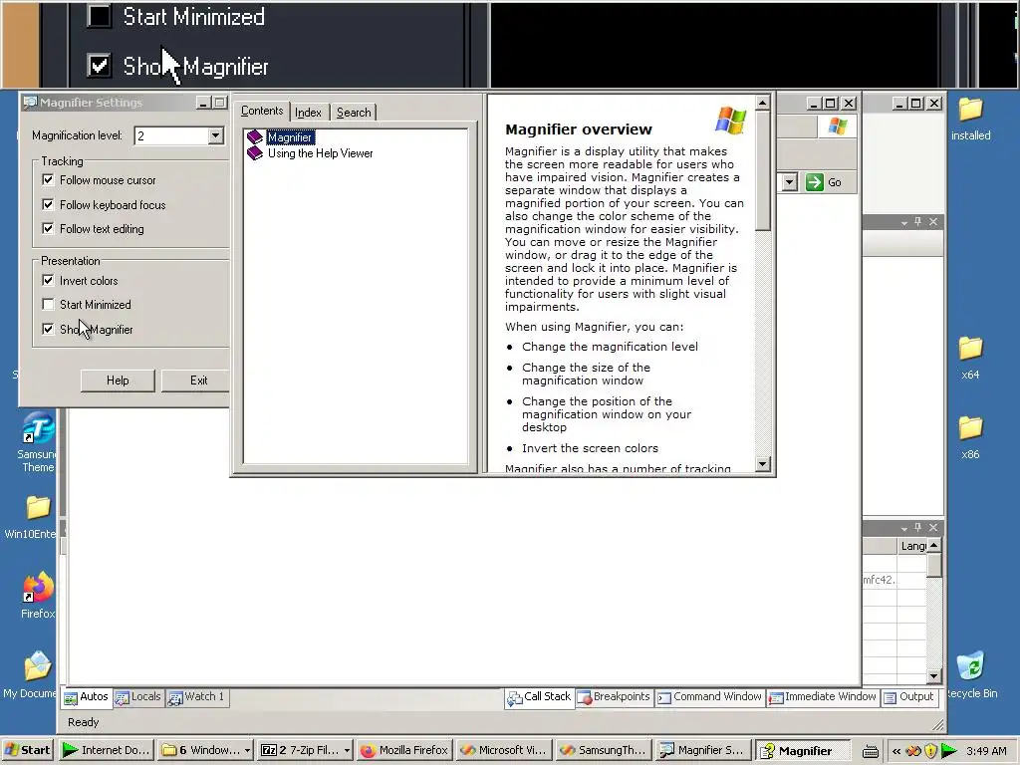
Task: Open the Start menu
Action: pos(27,750)
